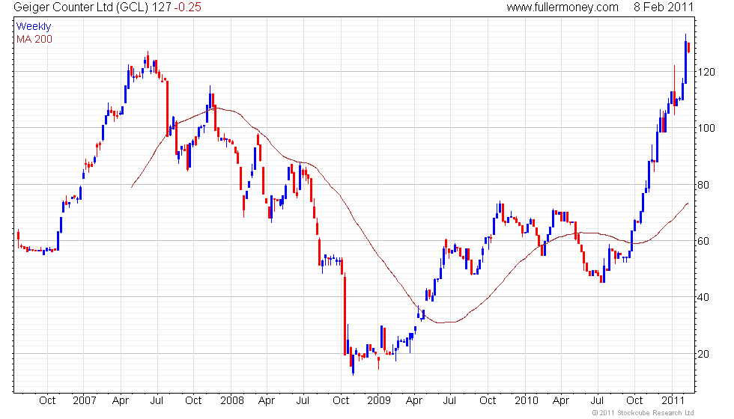Click the date '8 Feb 2011'
This screenshot has width=734, height=419.
664,7
